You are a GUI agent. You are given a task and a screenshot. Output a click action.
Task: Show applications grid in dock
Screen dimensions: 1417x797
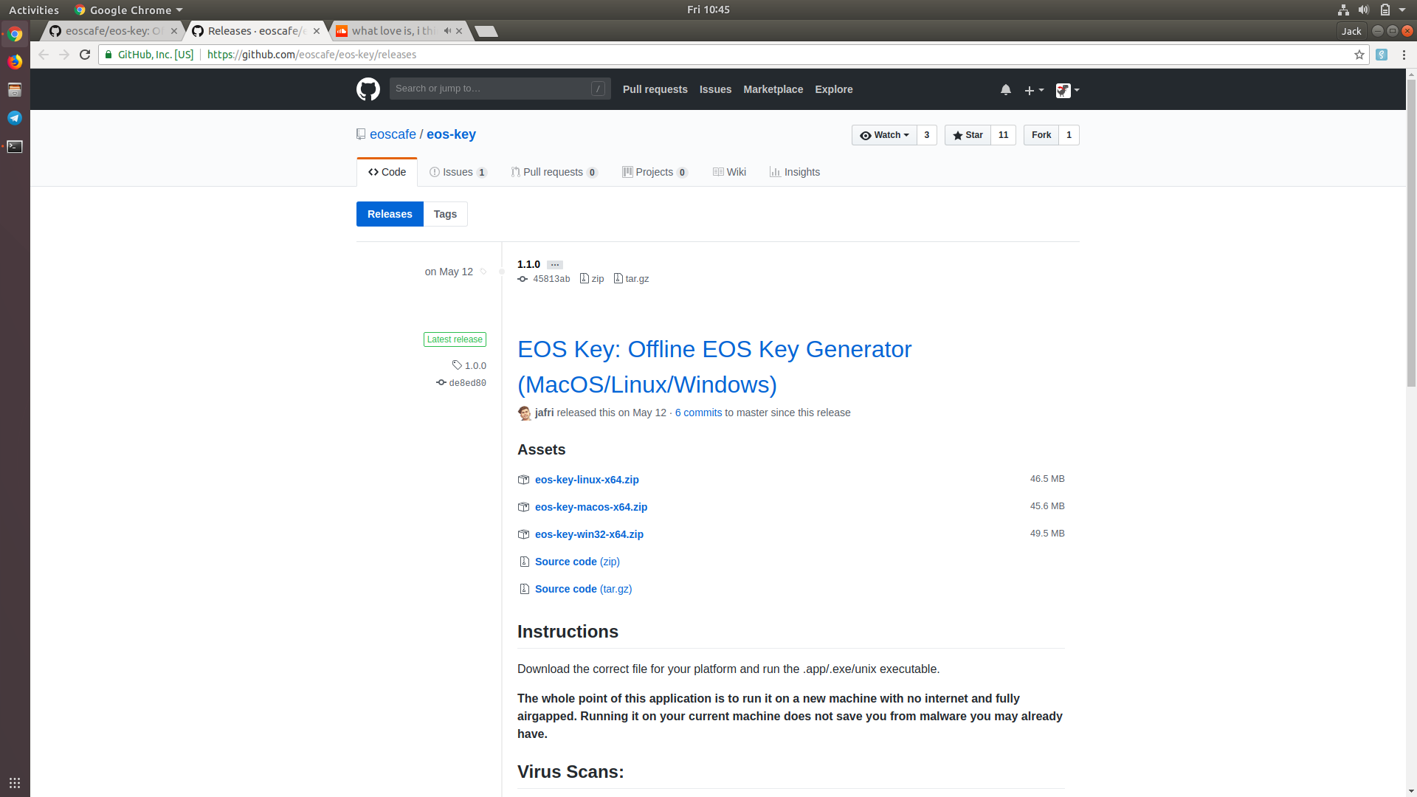tap(15, 782)
